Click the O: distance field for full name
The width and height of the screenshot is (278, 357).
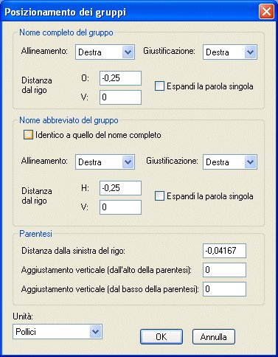pos(120,78)
